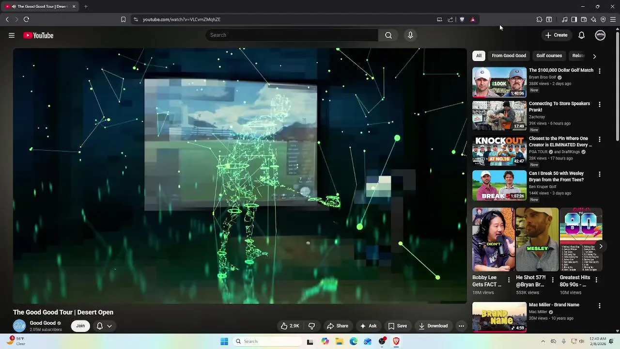The image size is (620, 349).
Task: Join the Good Good channel
Action: click(80, 326)
